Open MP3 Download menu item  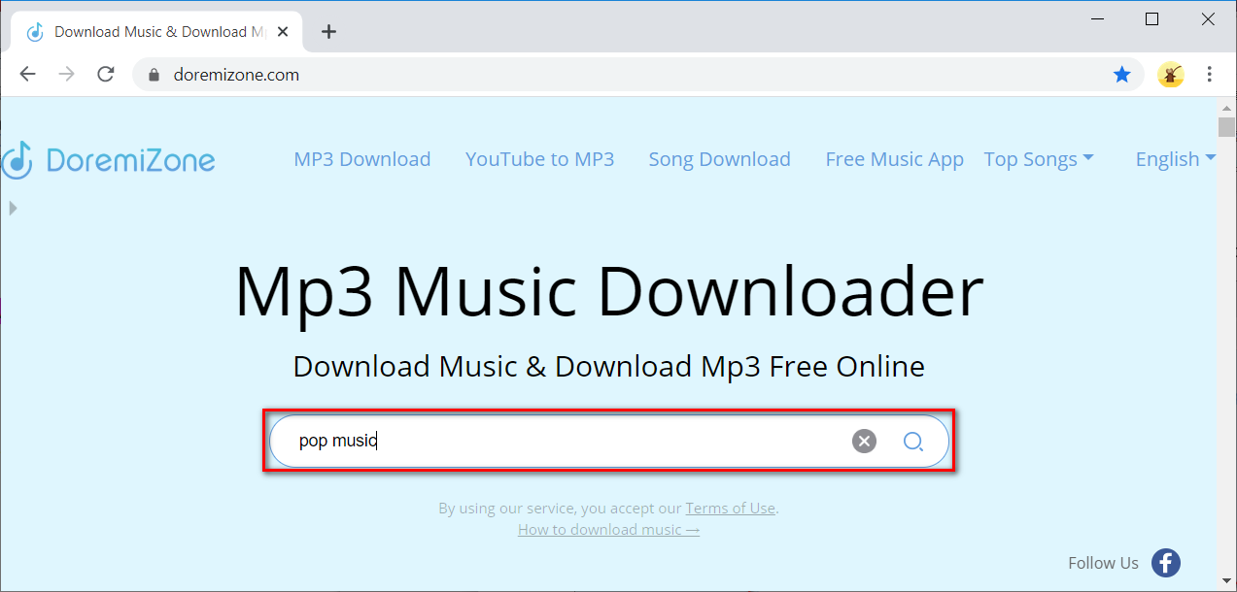[x=361, y=159]
